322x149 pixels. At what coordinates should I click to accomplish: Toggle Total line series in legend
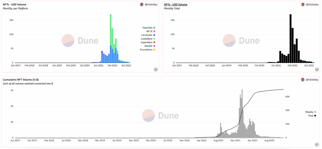click(x=312, y=116)
